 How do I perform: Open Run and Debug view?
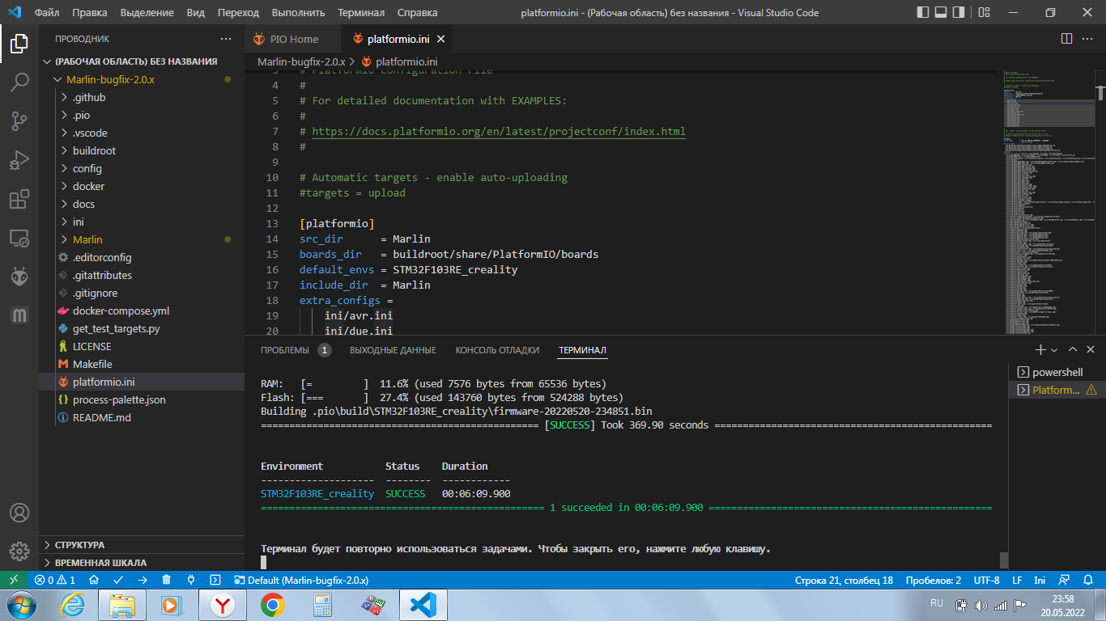(x=19, y=160)
